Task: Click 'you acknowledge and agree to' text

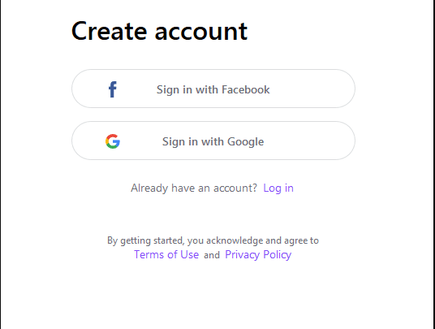Action: point(253,240)
